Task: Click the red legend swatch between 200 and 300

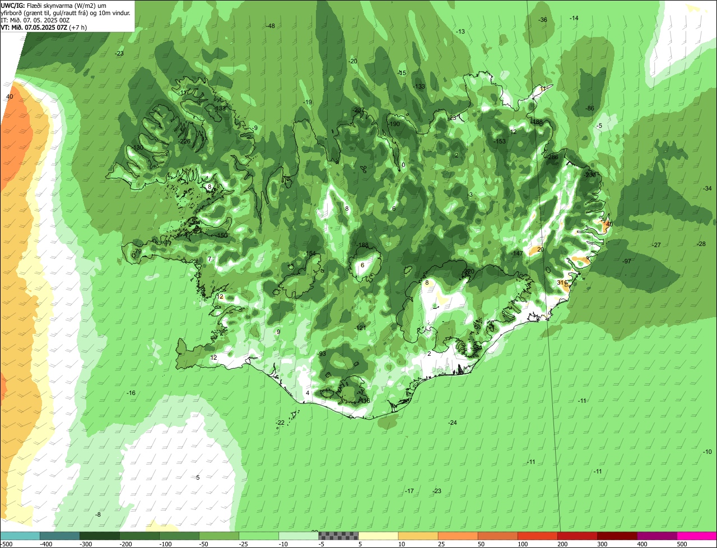Action: [x=577, y=536]
